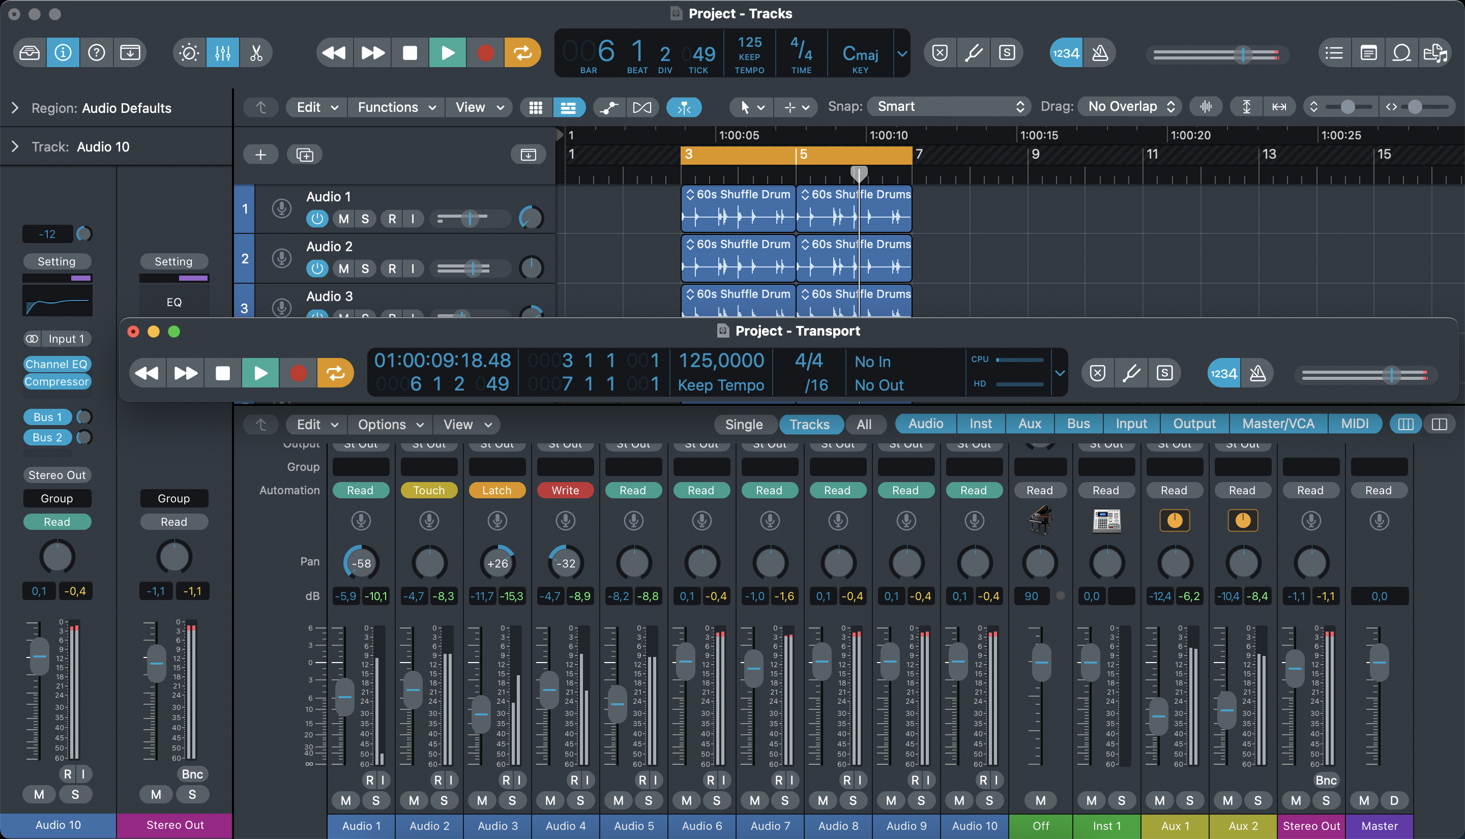Expand Track Audio 10 disclosure
This screenshot has width=1465, height=839.
pos(15,146)
